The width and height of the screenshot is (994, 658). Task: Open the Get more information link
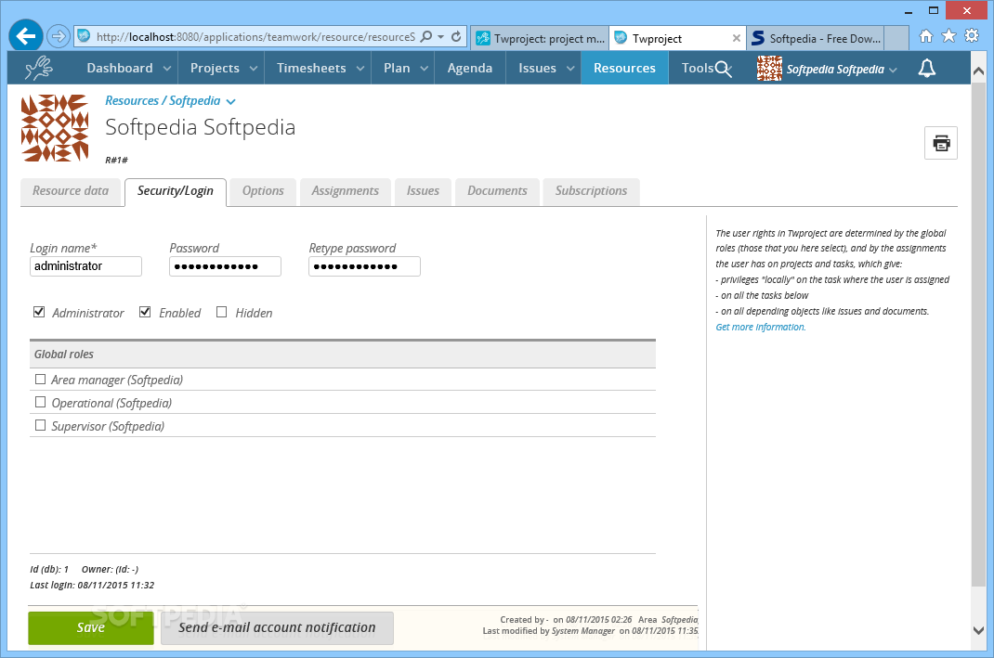pos(761,327)
